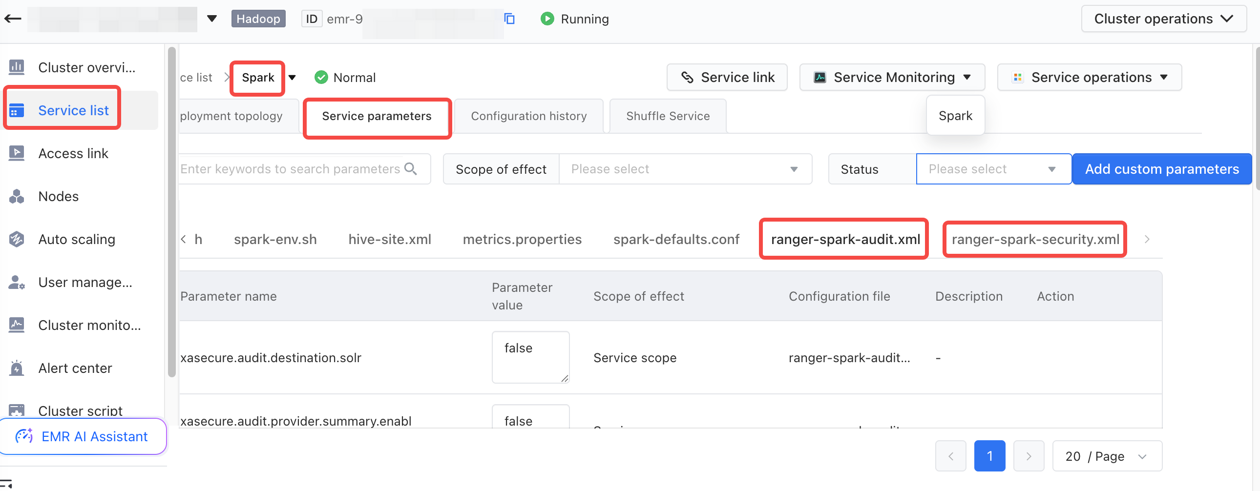Click Add custom parameters button
The height and width of the screenshot is (491, 1260).
point(1162,169)
